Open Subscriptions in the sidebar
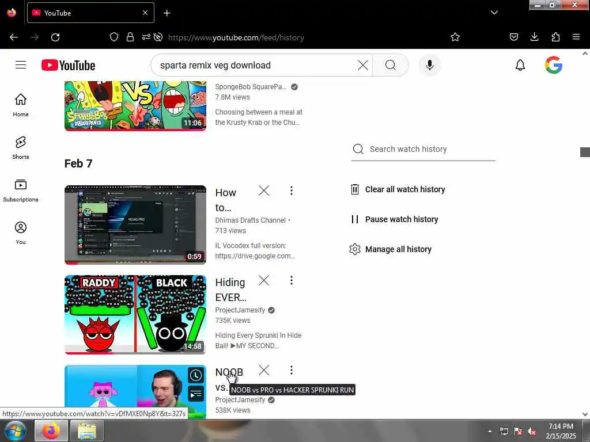Image resolution: width=590 pixels, height=442 pixels. tap(21, 190)
